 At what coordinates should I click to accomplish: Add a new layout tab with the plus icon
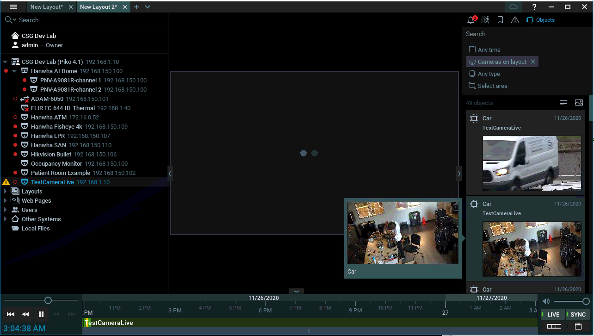coord(136,7)
